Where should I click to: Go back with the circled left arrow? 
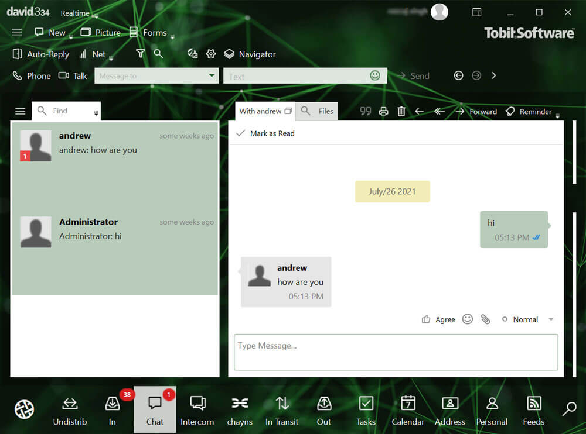458,75
